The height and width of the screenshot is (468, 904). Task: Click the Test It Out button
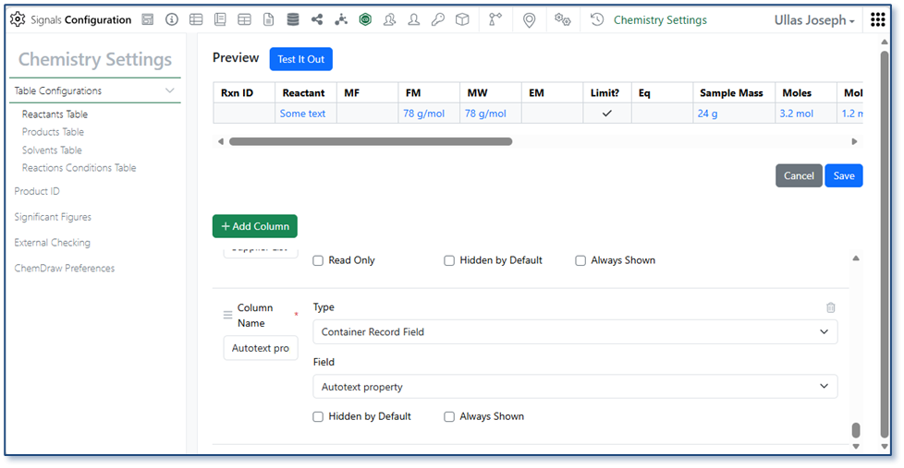[x=301, y=59]
